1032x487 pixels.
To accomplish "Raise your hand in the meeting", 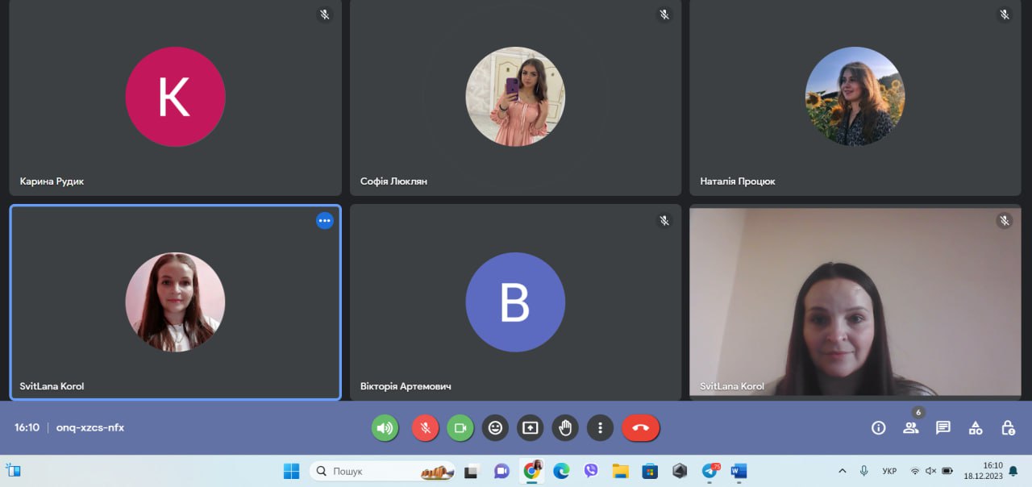I will coord(565,428).
